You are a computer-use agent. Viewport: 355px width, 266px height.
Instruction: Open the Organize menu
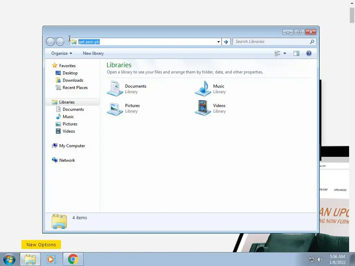[x=62, y=53]
